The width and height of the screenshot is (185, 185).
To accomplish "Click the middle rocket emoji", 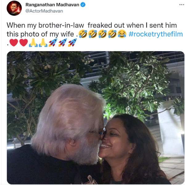I will pos(63,43).
